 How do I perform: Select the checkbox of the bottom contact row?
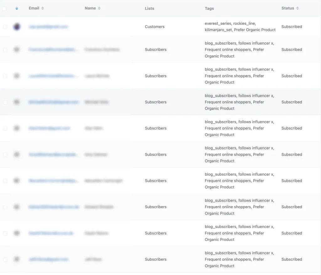click(x=5, y=260)
